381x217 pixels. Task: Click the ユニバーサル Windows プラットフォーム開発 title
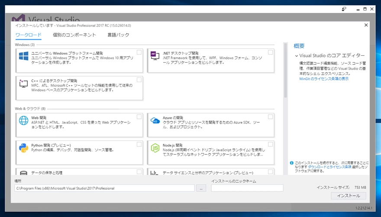(x=67, y=53)
